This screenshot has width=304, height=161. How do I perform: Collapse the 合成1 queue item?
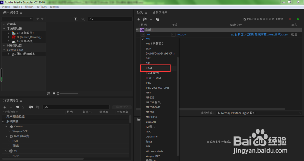point(137,30)
